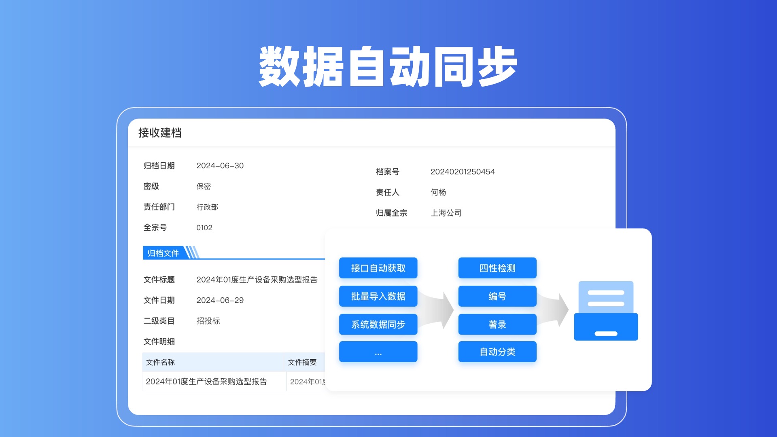Click the 归档日期 value 2024-06-30
777x437 pixels.
tap(220, 165)
